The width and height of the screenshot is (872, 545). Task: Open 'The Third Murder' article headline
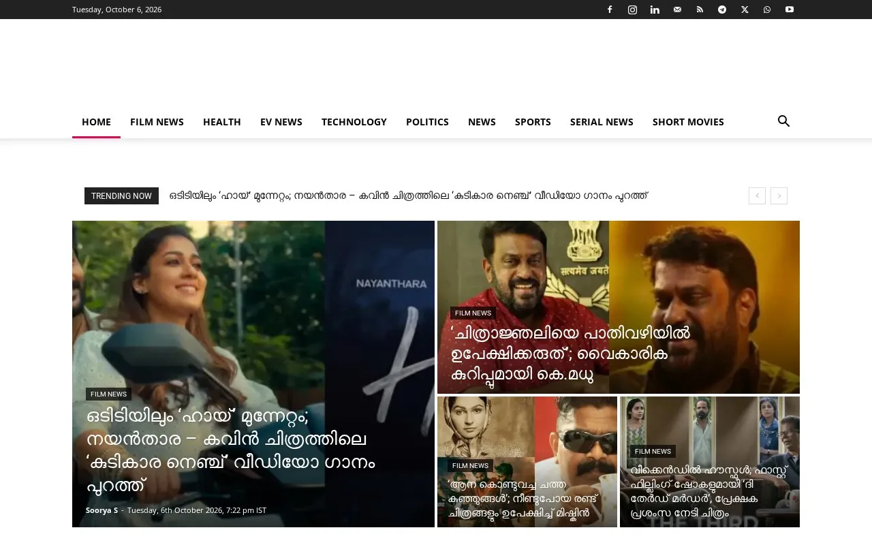[x=708, y=491]
